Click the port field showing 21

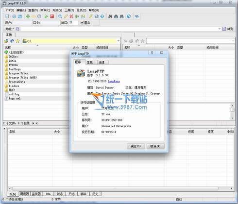point(73,23)
